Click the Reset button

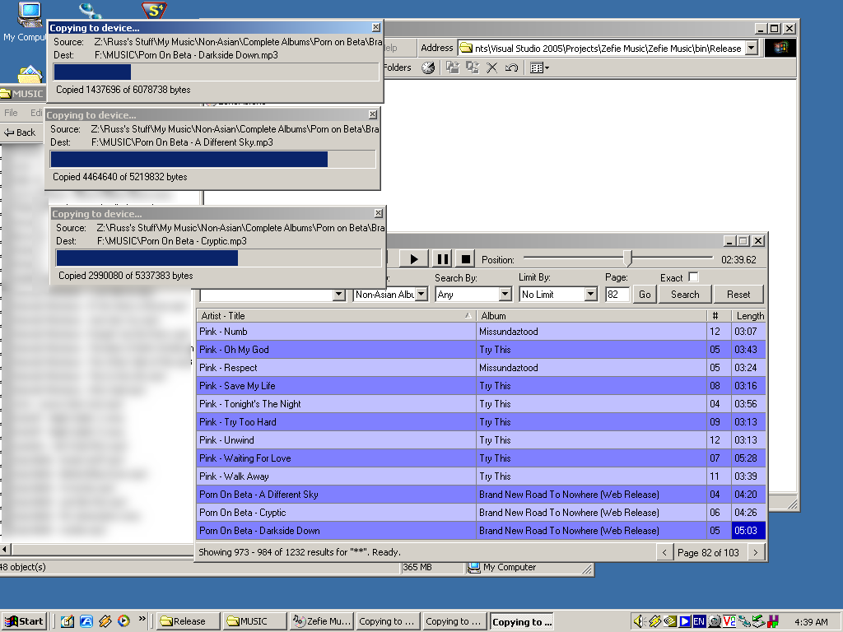click(x=738, y=295)
